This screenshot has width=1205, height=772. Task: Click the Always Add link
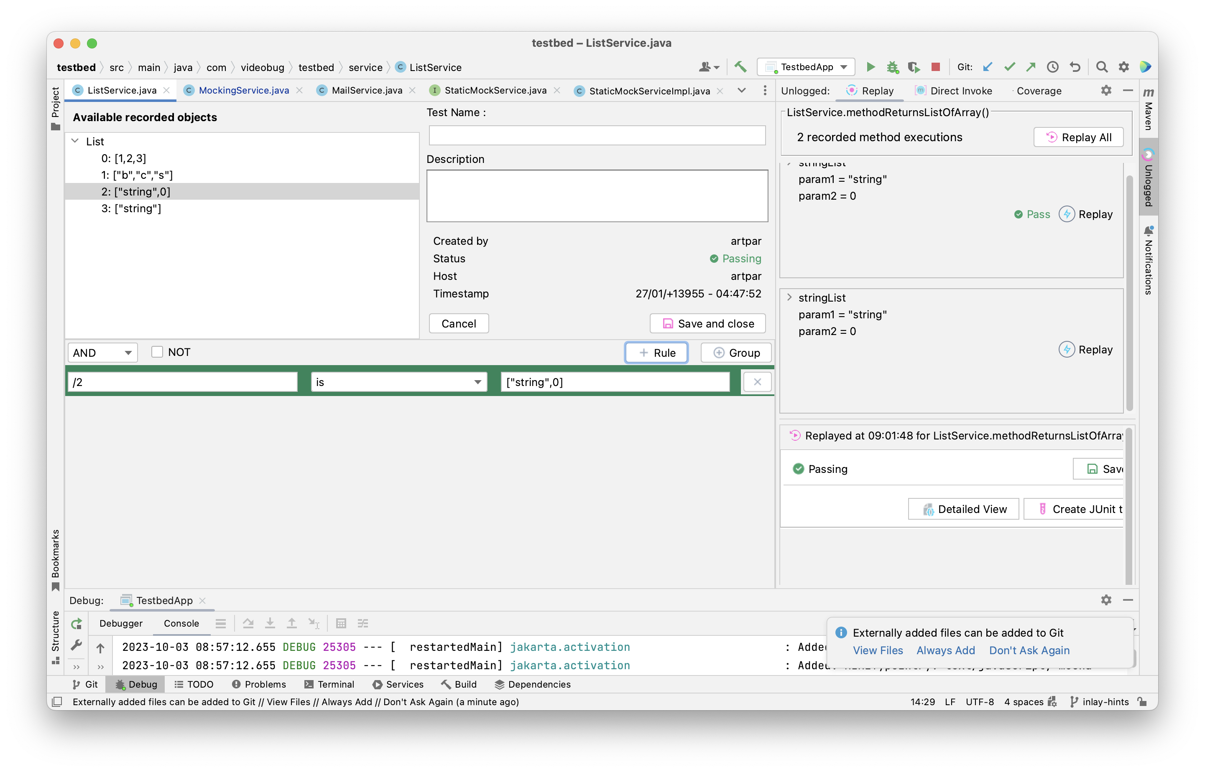946,650
